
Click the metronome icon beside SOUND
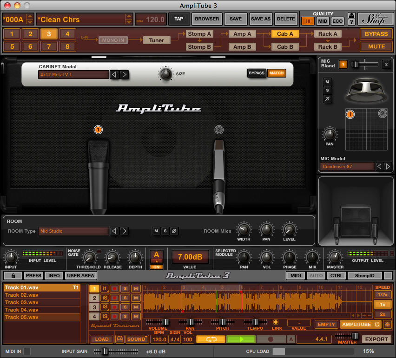[x=119, y=339]
